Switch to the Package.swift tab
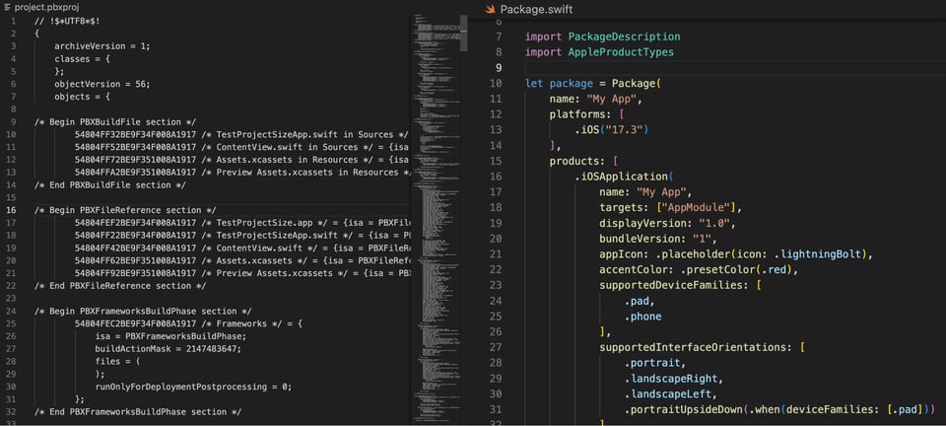The height and width of the screenshot is (426, 946). point(536,8)
